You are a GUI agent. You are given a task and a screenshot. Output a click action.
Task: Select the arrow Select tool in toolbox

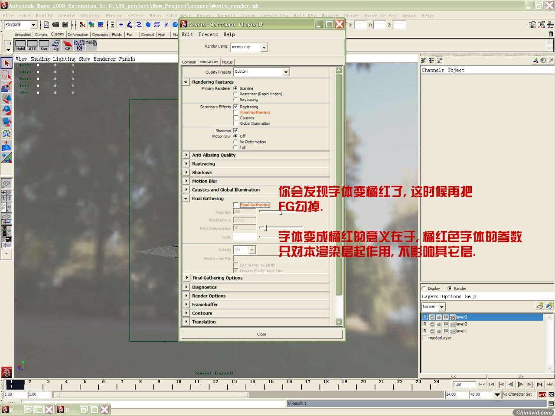6,63
